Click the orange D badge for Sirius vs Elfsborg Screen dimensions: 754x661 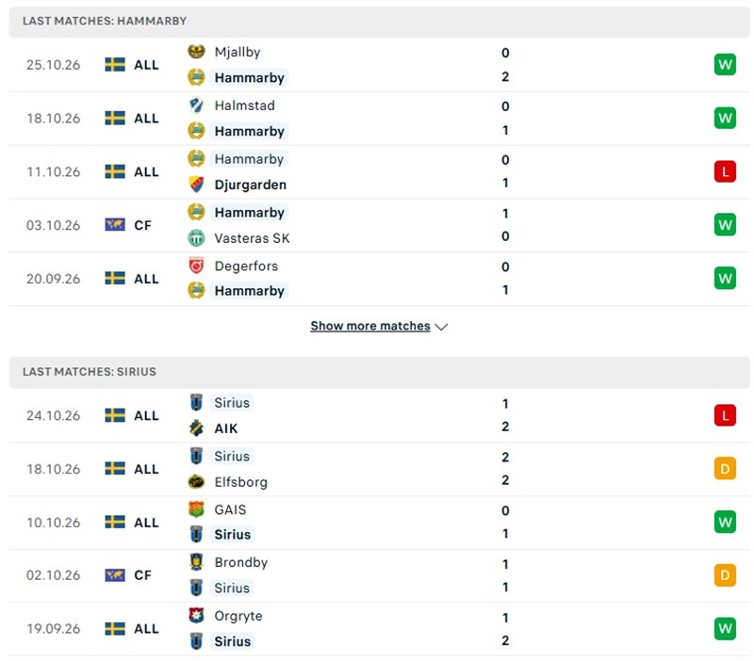725,469
